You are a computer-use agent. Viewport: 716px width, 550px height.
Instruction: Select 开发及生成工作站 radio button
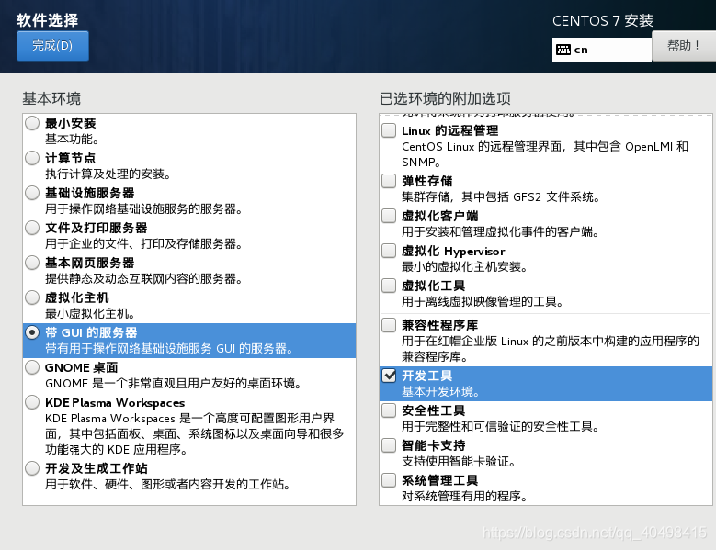pyautogui.click(x=32, y=468)
